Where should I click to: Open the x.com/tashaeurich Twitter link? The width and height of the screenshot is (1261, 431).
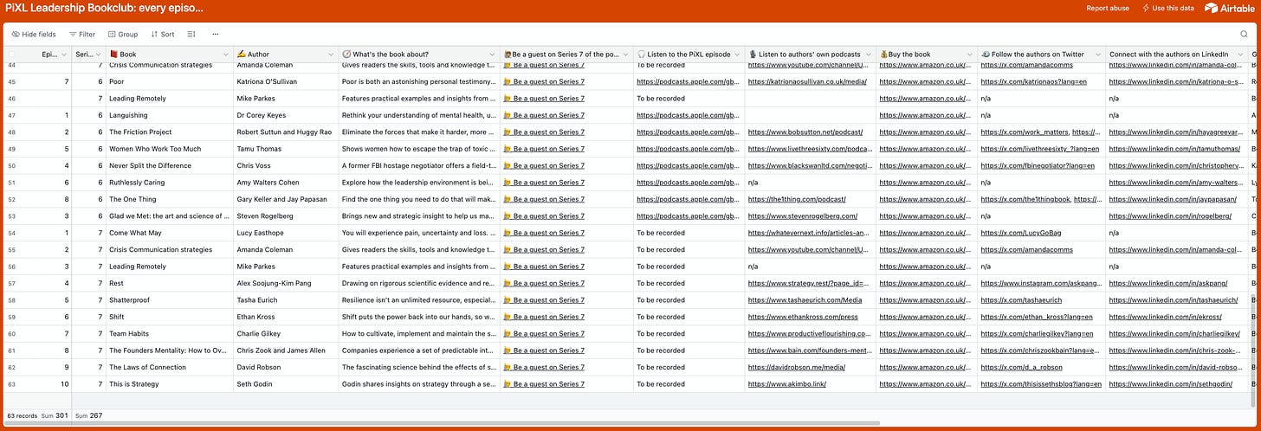[x=1018, y=300]
